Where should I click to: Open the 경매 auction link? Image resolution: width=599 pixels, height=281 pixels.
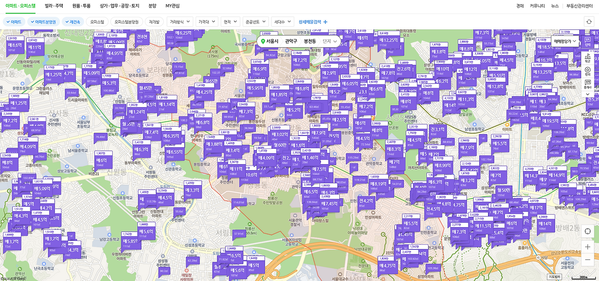(x=520, y=6)
